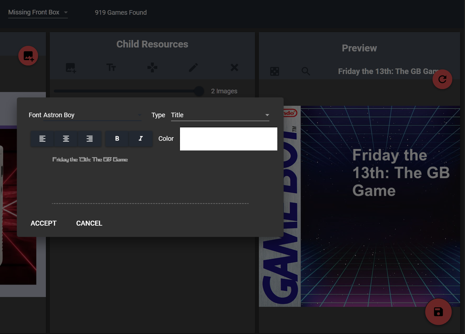Click the 2 Images label
The height and width of the screenshot is (334, 465).
pos(224,91)
